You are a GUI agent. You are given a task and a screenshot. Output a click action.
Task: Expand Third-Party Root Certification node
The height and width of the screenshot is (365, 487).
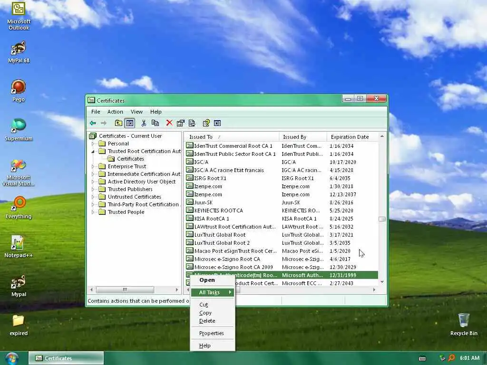93,204
